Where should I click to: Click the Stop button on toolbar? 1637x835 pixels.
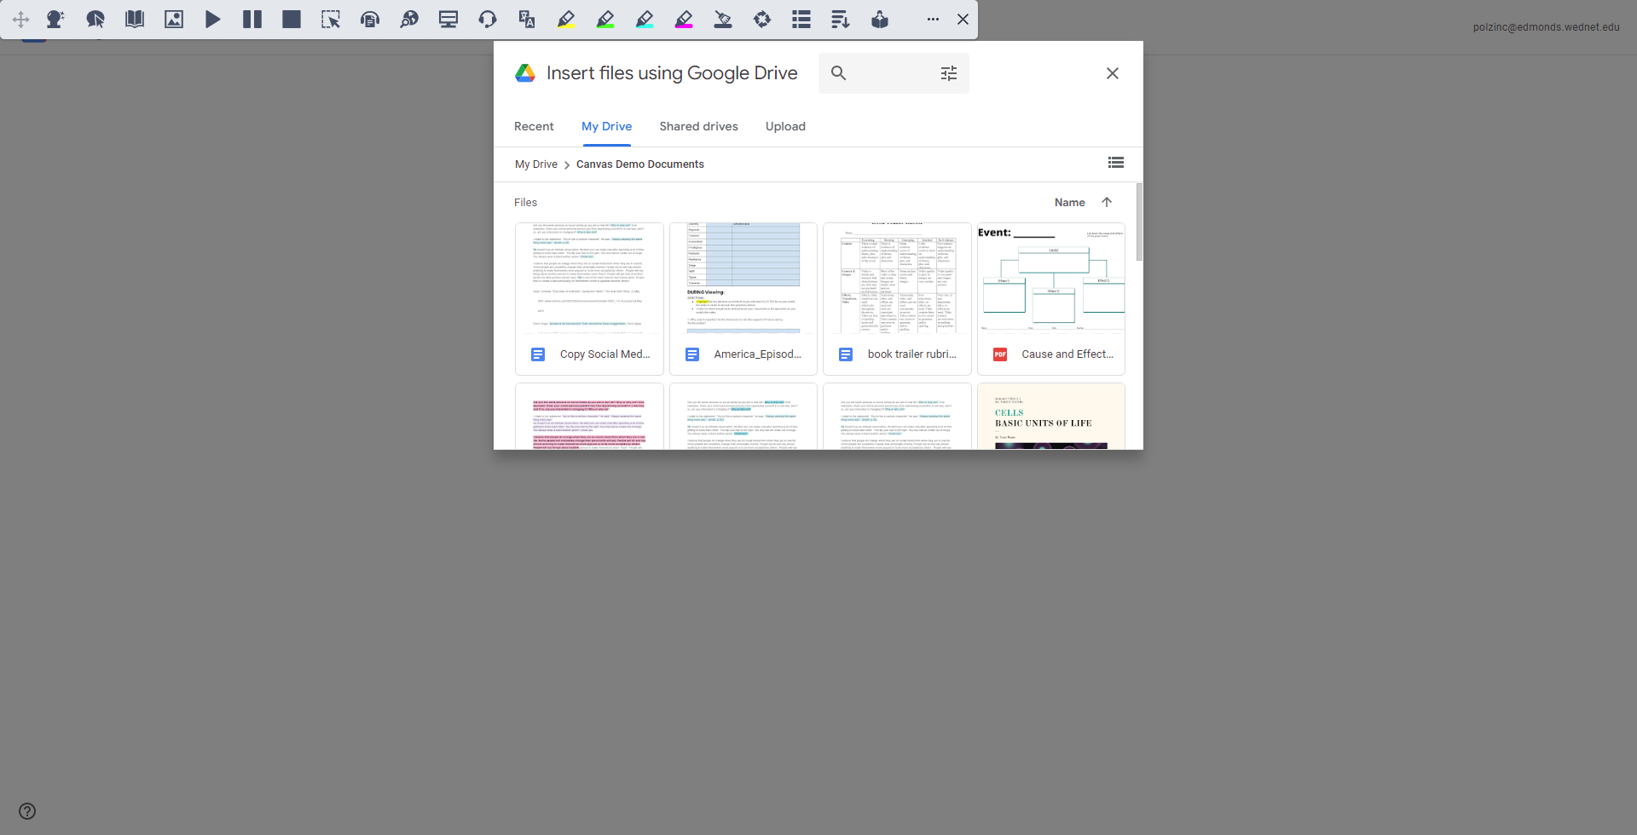click(x=292, y=19)
